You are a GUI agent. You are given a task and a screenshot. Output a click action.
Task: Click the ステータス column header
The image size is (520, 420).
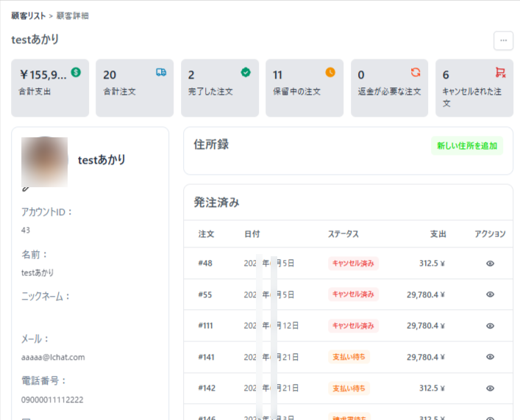pyautogui.click(x=343, y=234)
